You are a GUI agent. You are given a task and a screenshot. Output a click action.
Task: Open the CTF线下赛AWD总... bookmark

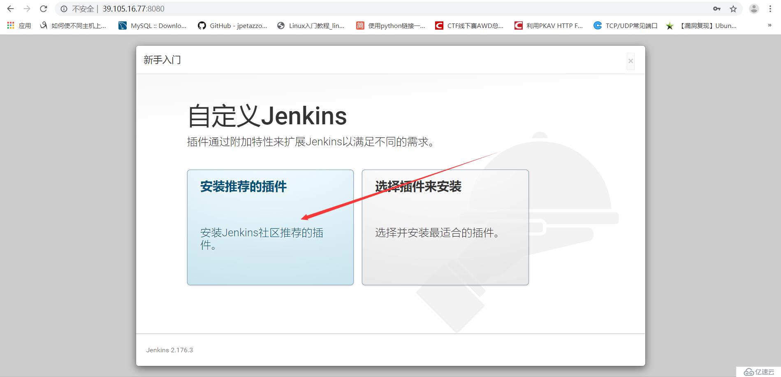point(470,26)
